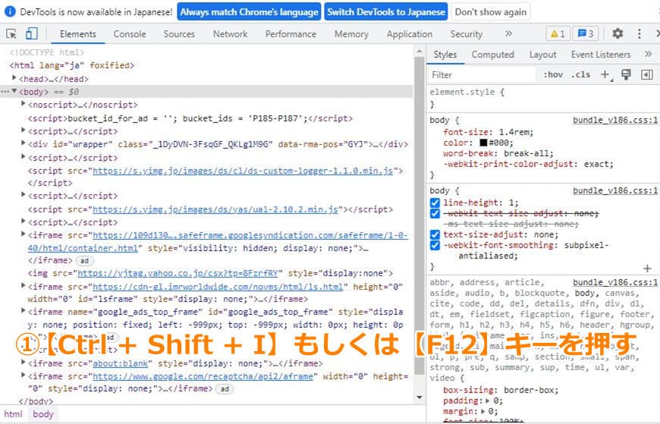Screen dimensions: 660x424
Task: Open ual-2.10.2.min.js script link
Action: point(215,209)
